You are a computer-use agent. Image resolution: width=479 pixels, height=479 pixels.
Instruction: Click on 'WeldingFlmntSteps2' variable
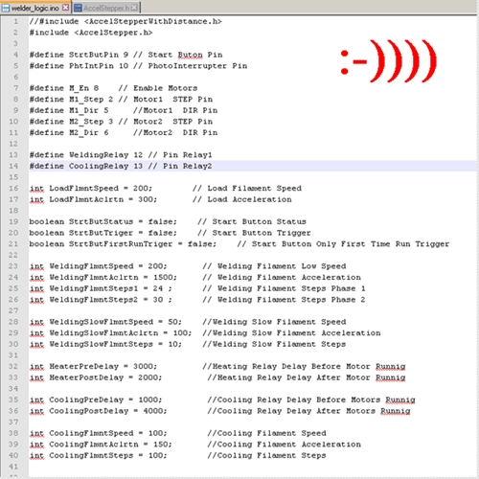click(x=94, y=300)
